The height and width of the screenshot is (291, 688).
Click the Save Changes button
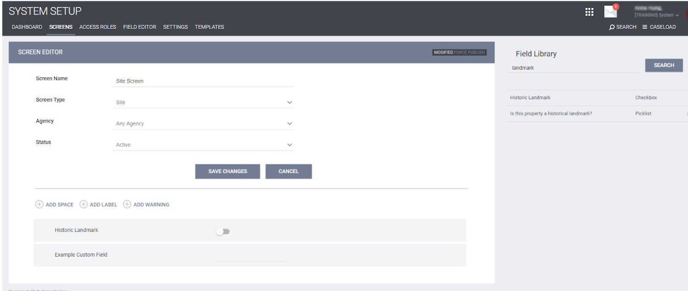coord(227,171)
